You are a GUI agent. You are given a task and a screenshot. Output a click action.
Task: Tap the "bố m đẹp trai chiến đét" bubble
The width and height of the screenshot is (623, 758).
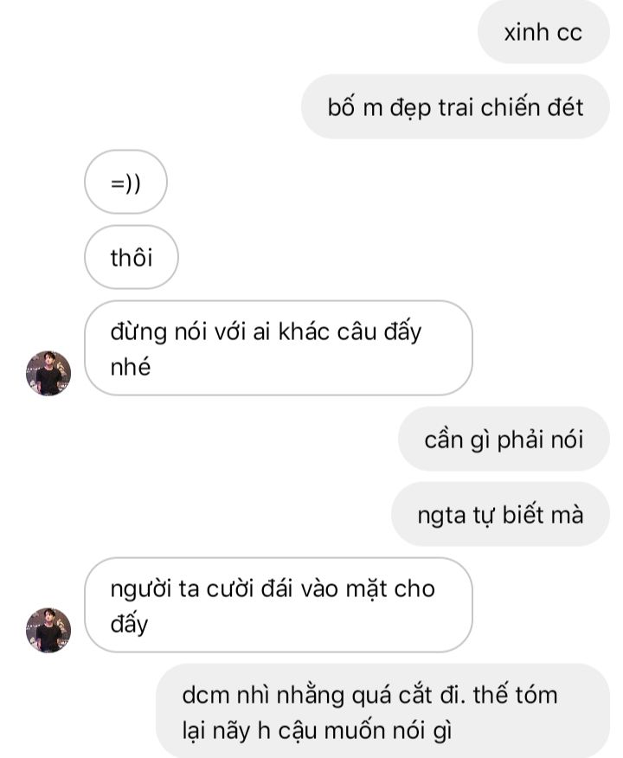(x=455, y=106)
